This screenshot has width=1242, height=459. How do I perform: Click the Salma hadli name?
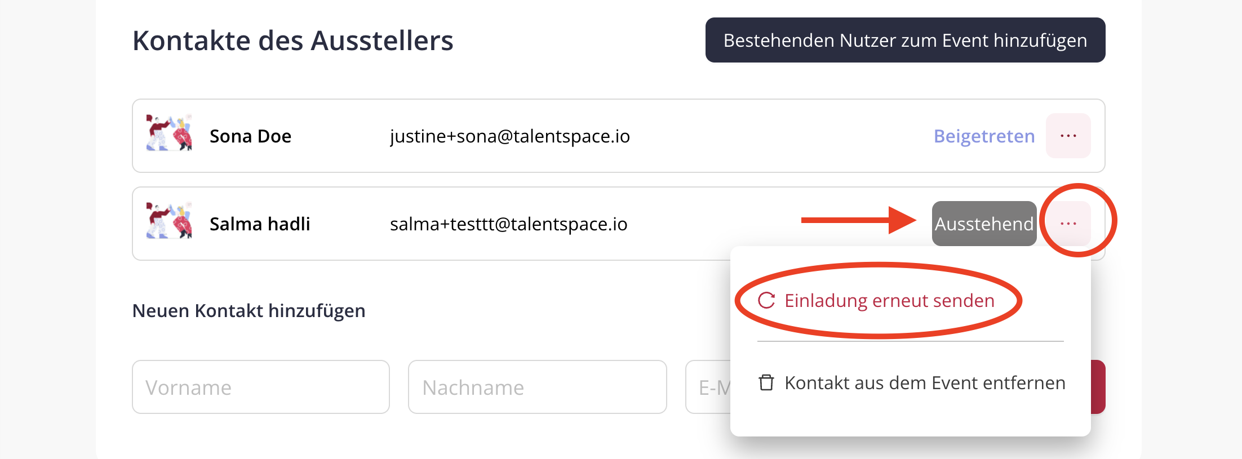260,224
